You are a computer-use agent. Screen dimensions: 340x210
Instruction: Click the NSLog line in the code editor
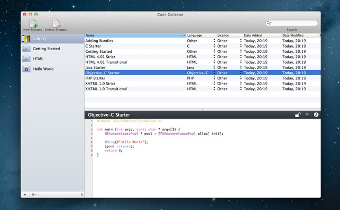tap(126, 142)
